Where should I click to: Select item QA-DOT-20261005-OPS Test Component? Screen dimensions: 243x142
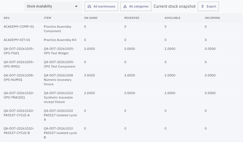pyautogui.click(x=59, y=64)
